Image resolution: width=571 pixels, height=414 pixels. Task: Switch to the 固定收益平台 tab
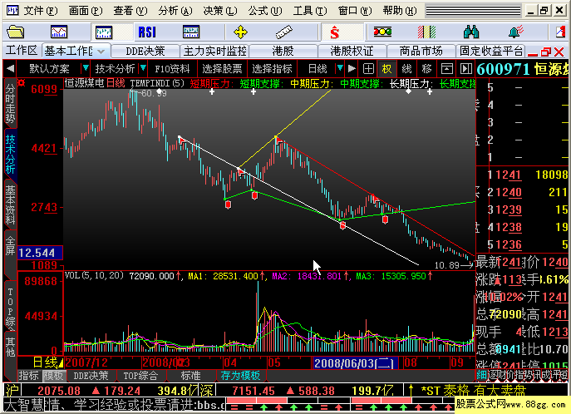pyautogui.click(x=491, y=52)
